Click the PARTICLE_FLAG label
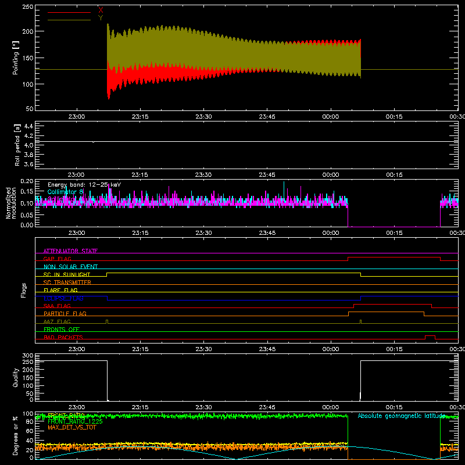Screen dimensions: 465x465 65,313
